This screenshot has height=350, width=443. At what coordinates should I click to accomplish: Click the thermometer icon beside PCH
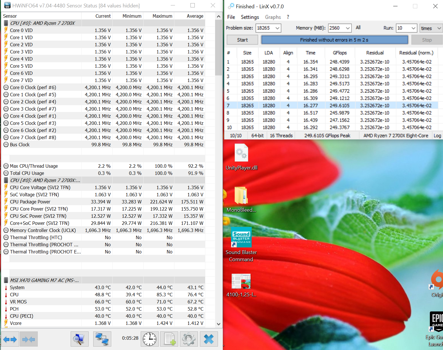6,309
